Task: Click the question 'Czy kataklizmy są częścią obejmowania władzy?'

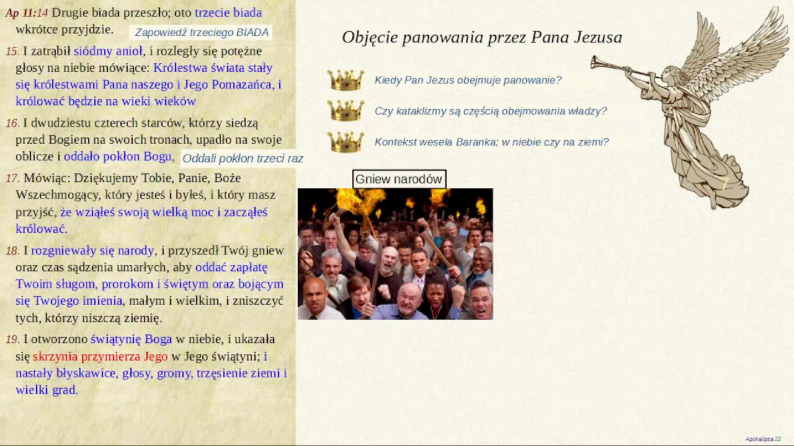Action: pyautogui.click(x=491, y=111)
